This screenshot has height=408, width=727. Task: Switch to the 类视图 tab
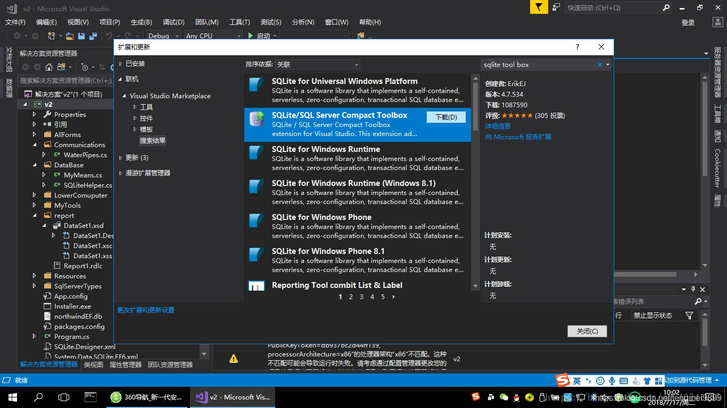(94, 364)
